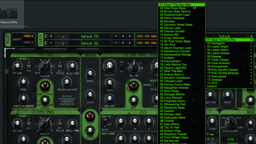Switch to Part B page
Screen dimensions: 256x144
28,43
